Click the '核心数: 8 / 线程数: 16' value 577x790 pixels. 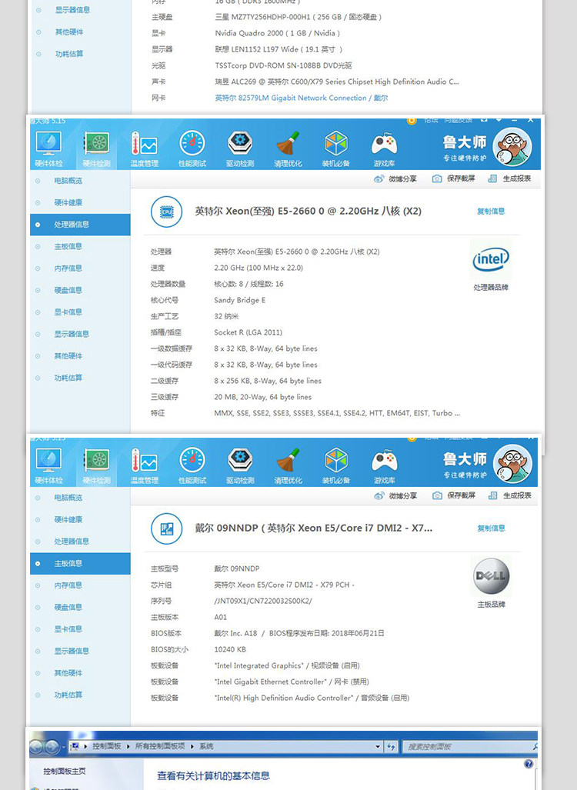(x=248, y=284)
